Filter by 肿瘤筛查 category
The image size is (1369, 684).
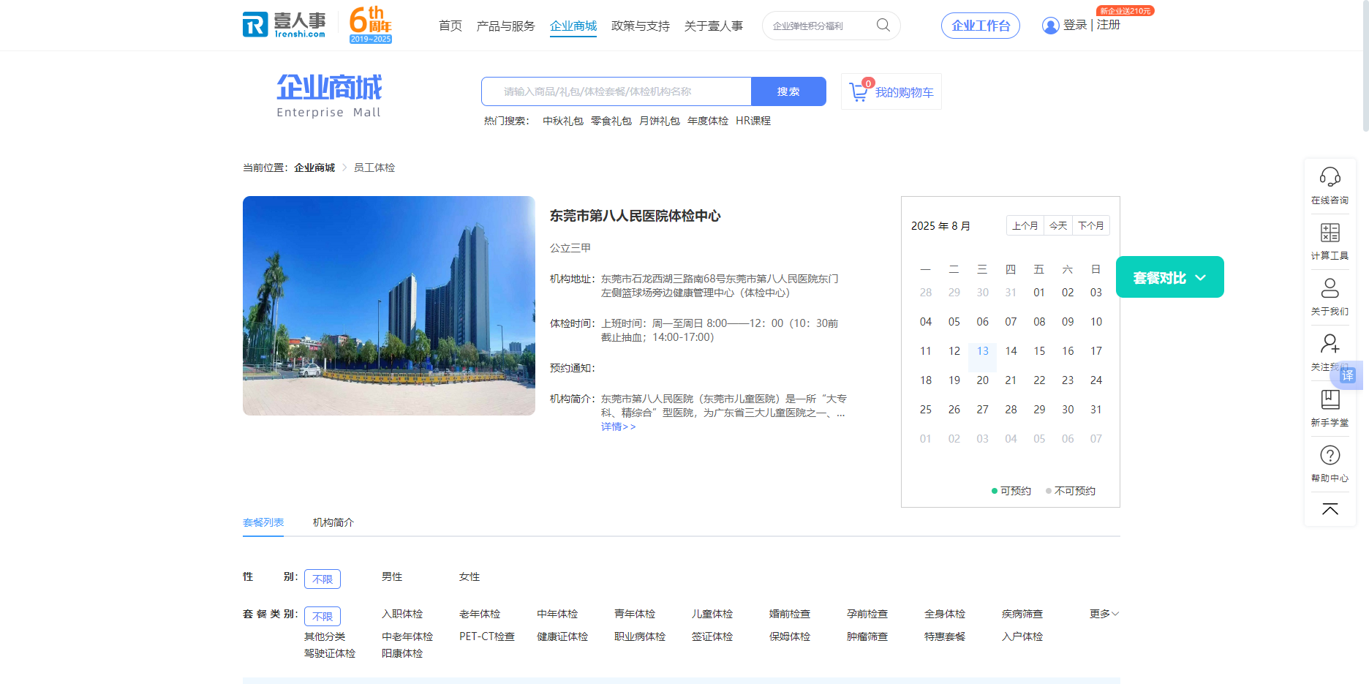pos(867,636)
